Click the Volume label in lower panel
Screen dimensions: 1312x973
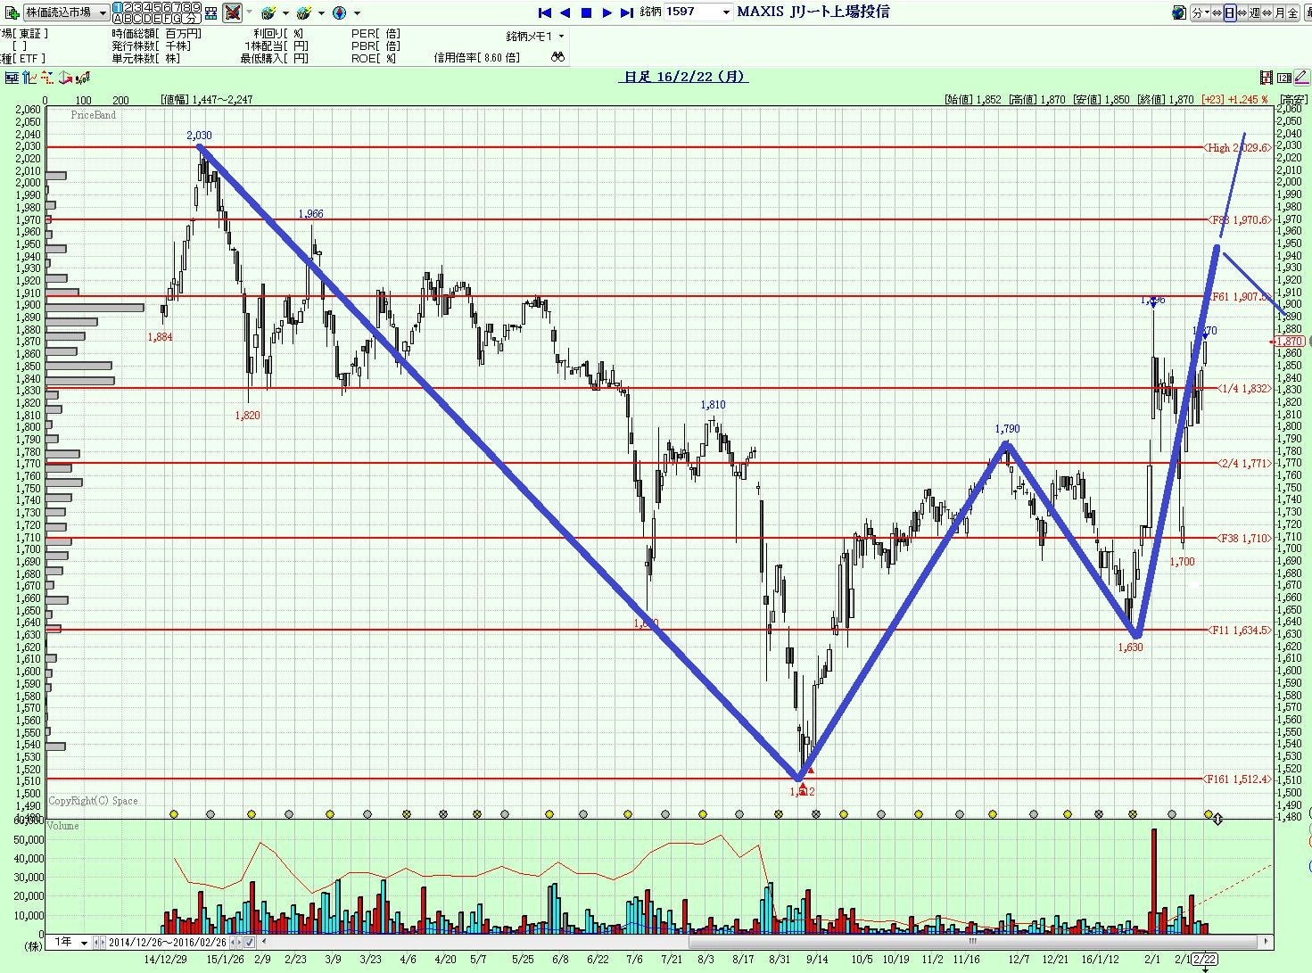click(x=62, y=826)
